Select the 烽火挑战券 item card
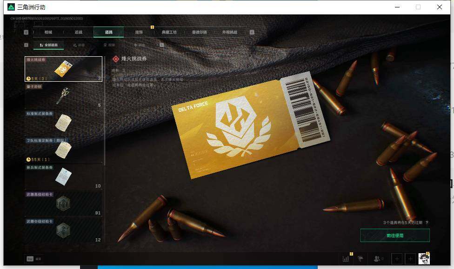This screenshot has height=269, width=454. 63,69
